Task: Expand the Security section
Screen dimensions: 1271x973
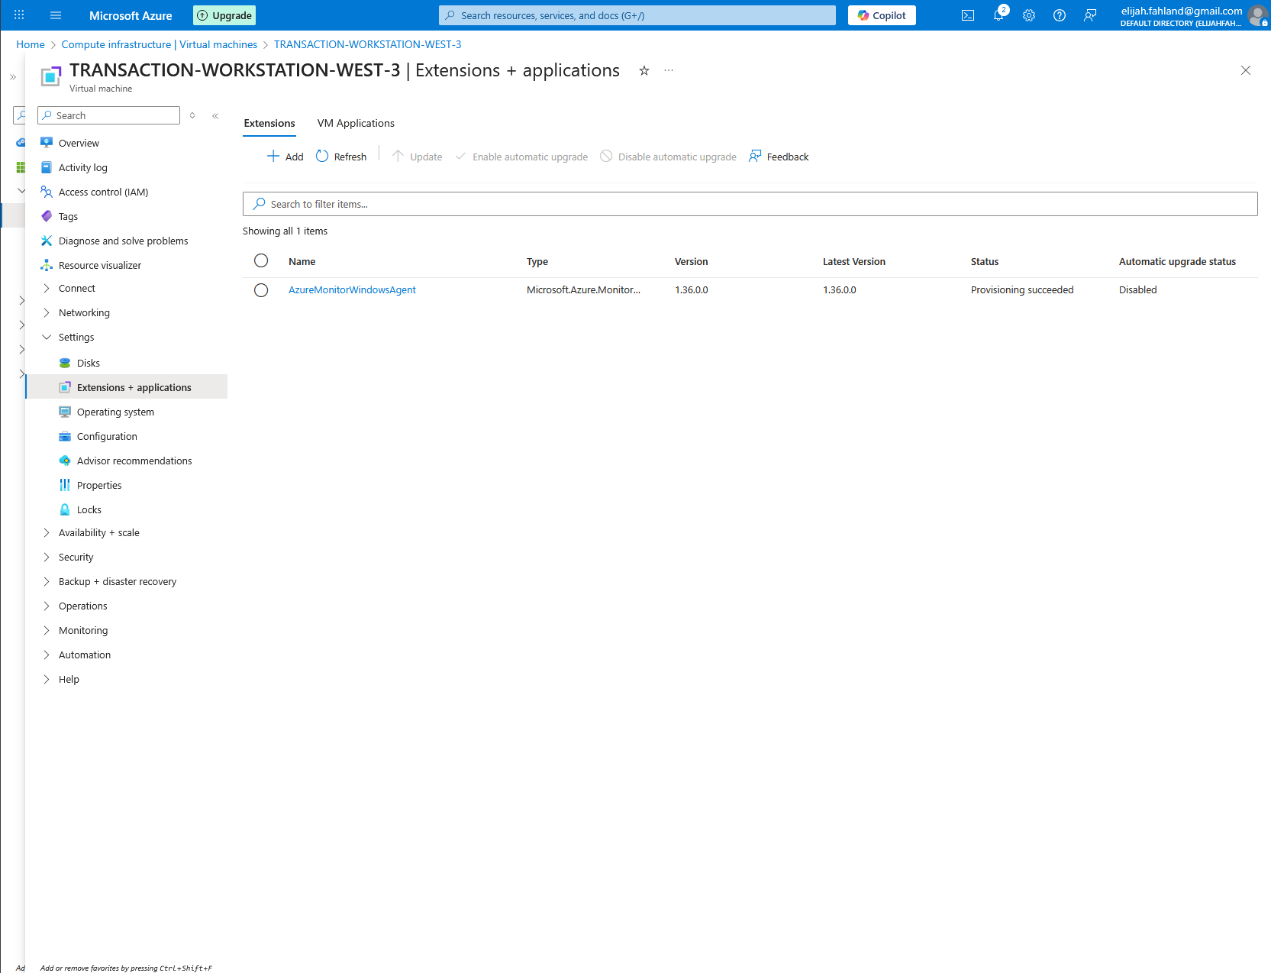Action: [x=47, y=557]
